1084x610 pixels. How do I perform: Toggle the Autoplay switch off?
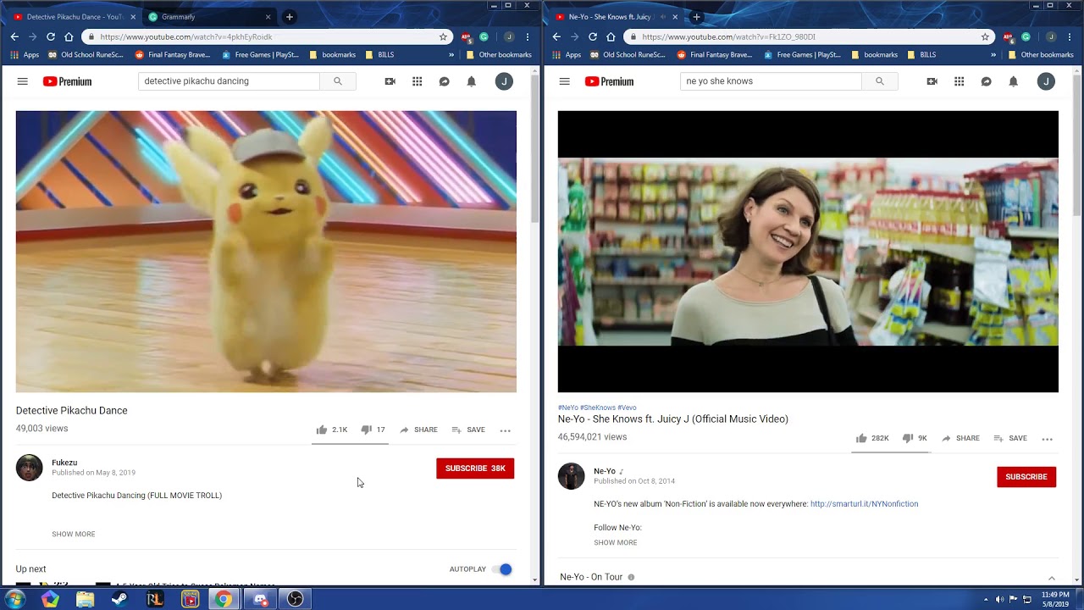pos(504,569)
